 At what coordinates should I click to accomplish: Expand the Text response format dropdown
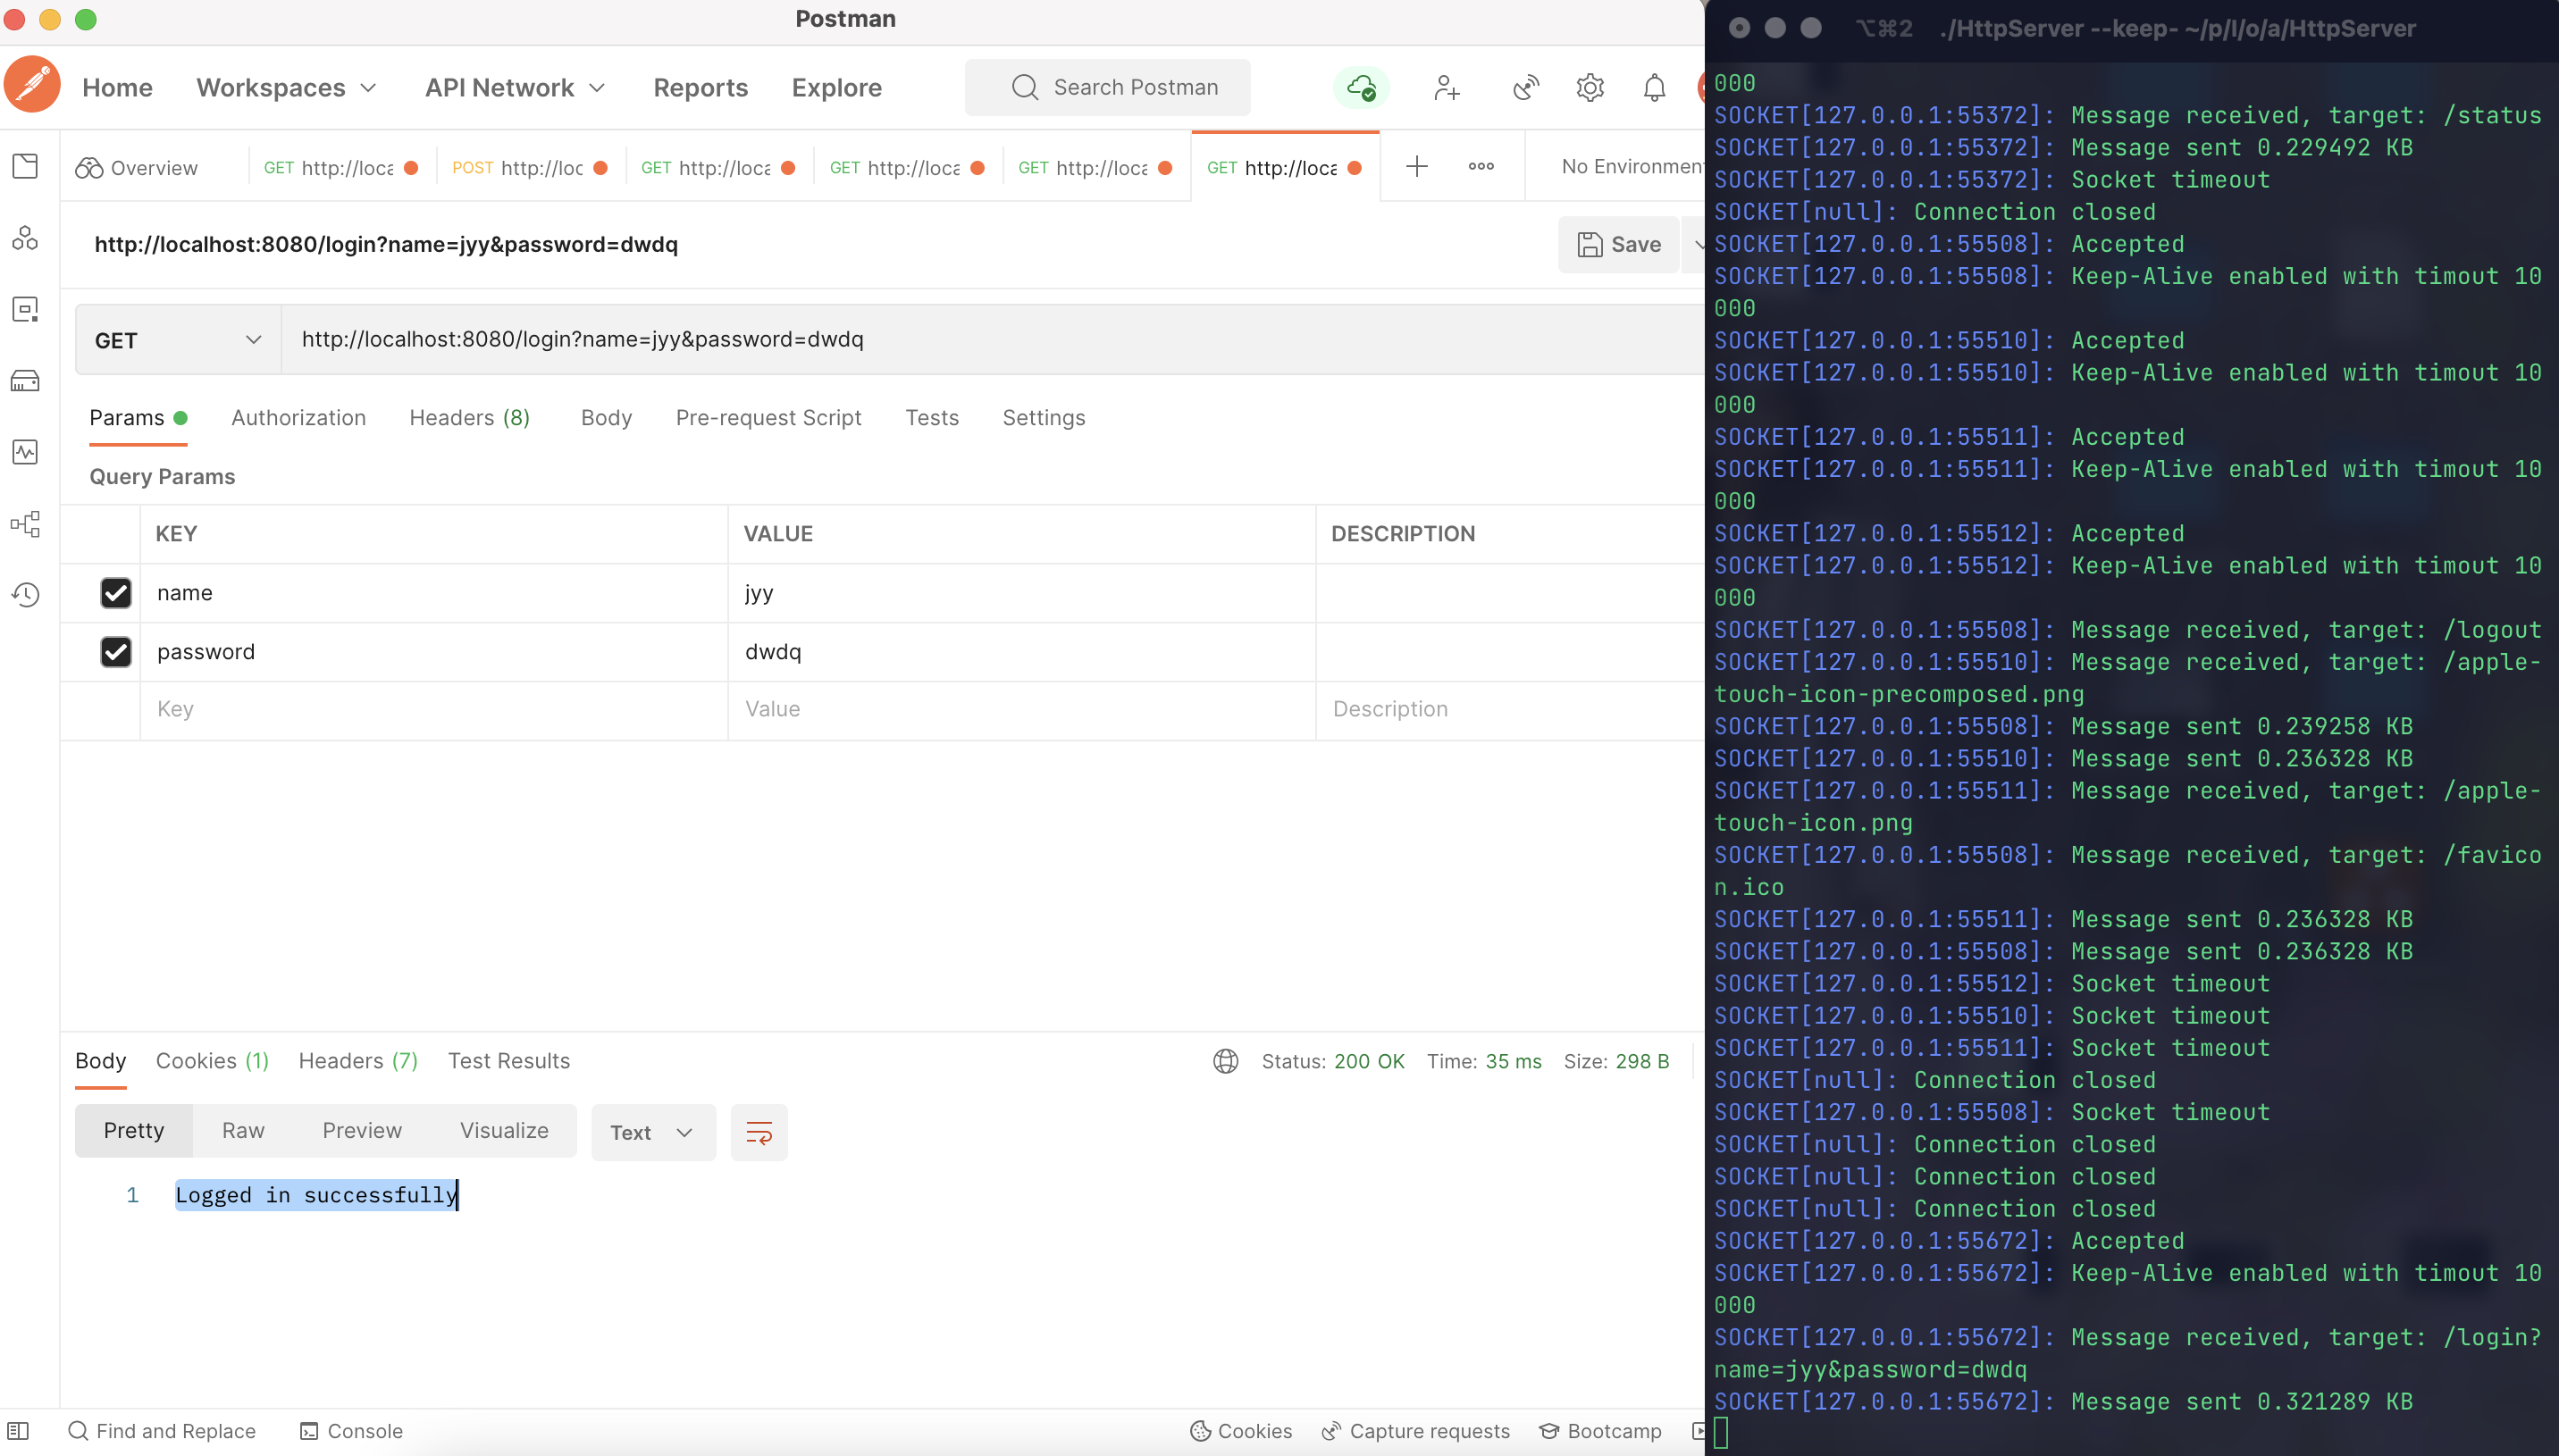tap(652, 1133)
